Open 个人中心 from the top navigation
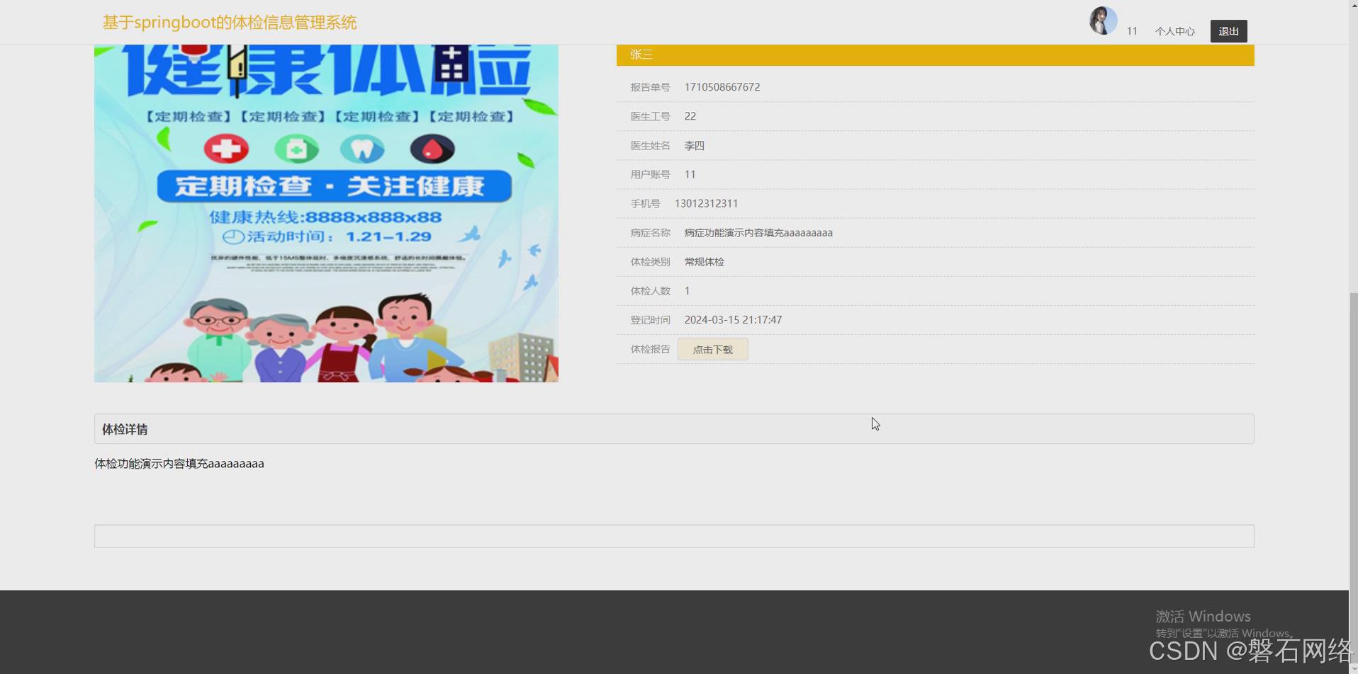 [x=1174, y=31]
